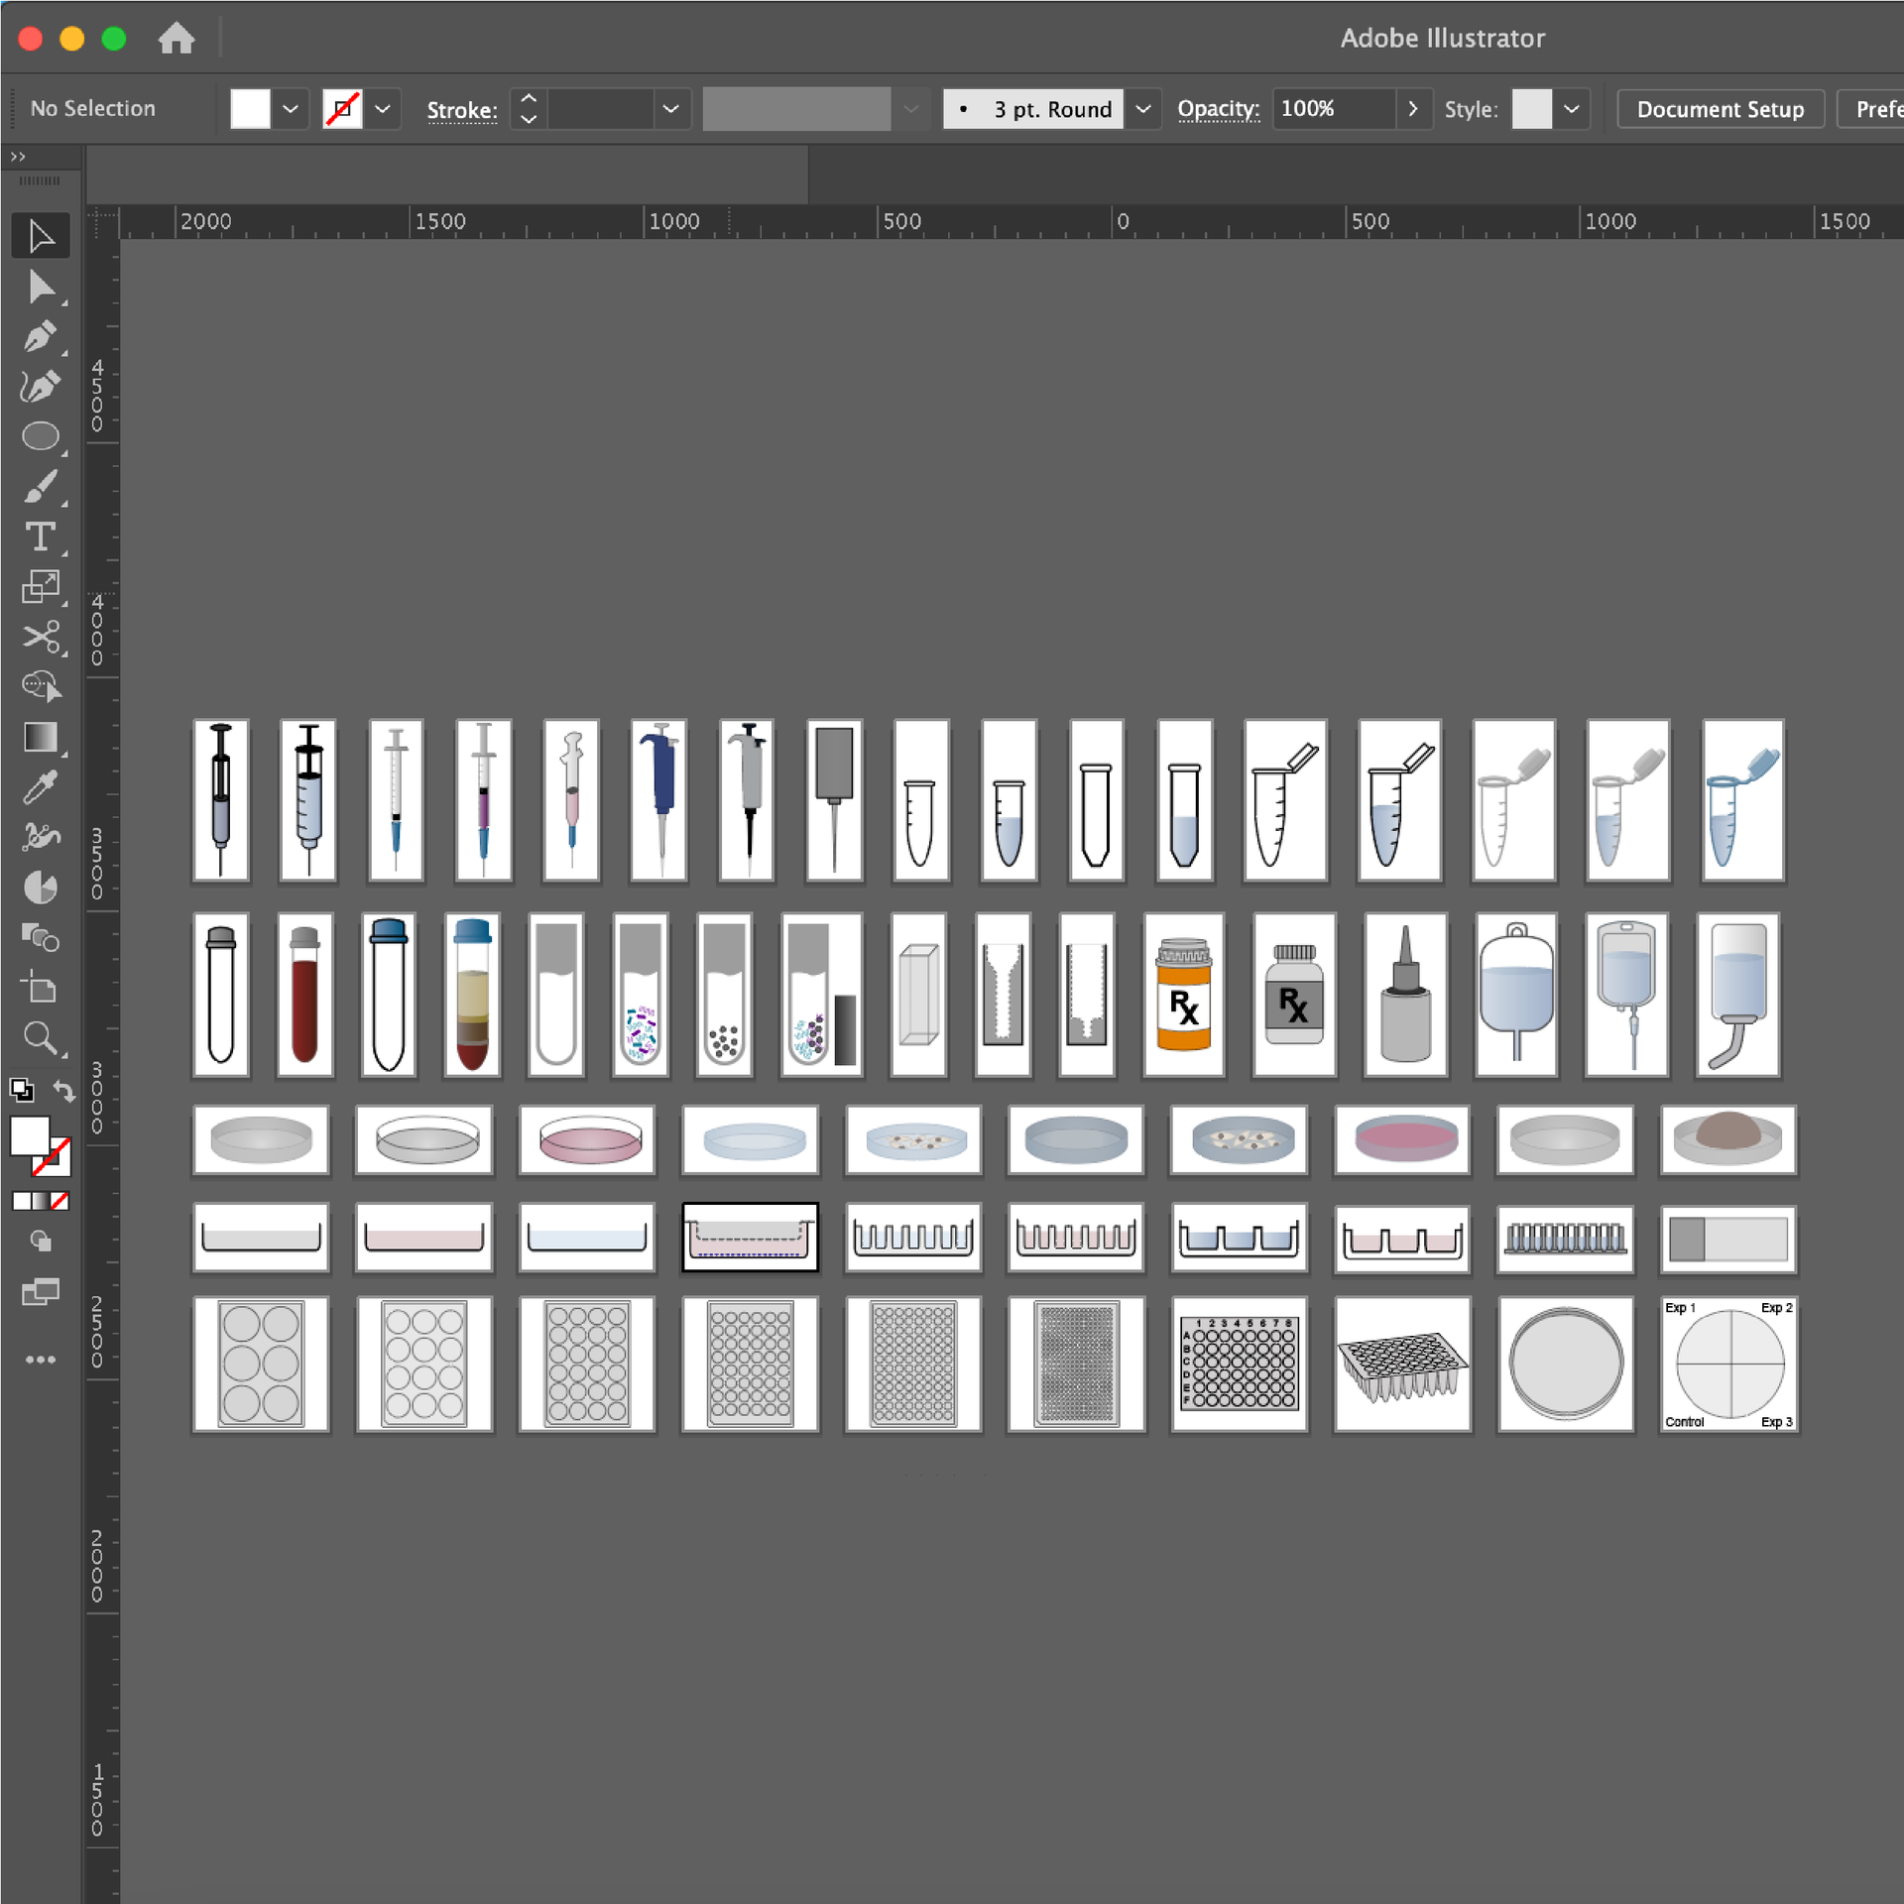Viewport: 1904px width, 1904px height.
Task: Reset default fill and stroke
Action: [22, 1091]
